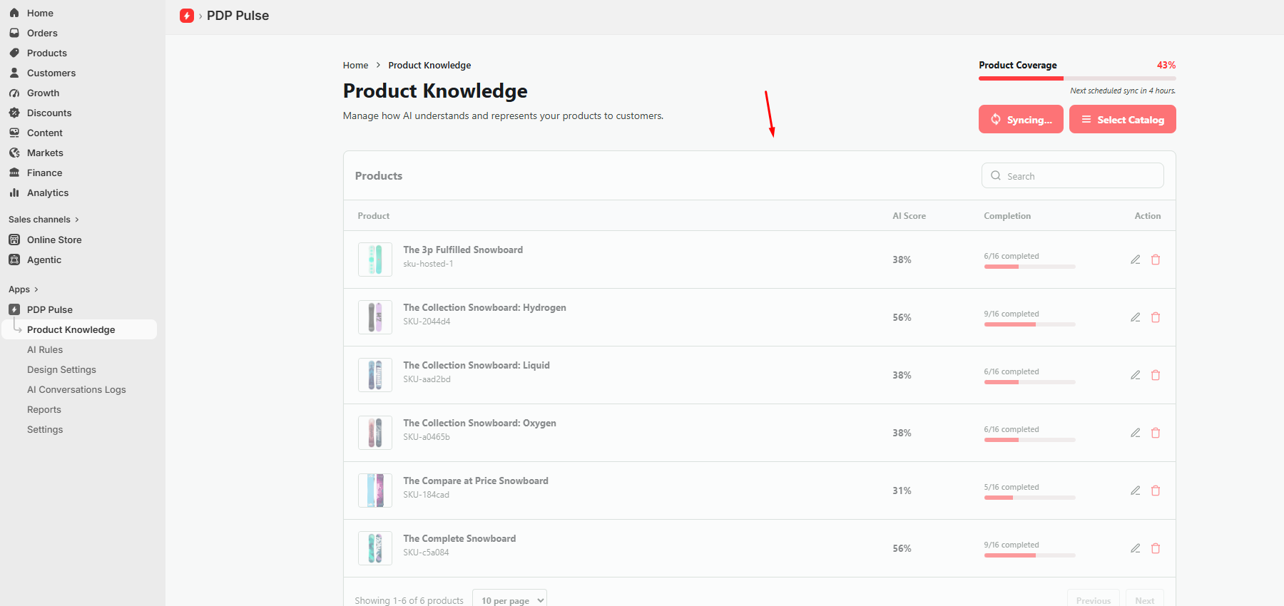Click the AI Score column header
The height and width of the screenshot is (606, 1284).
(x=909, y=216)
